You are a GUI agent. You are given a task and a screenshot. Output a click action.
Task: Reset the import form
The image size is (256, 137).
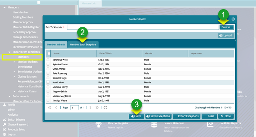[209, 116]
